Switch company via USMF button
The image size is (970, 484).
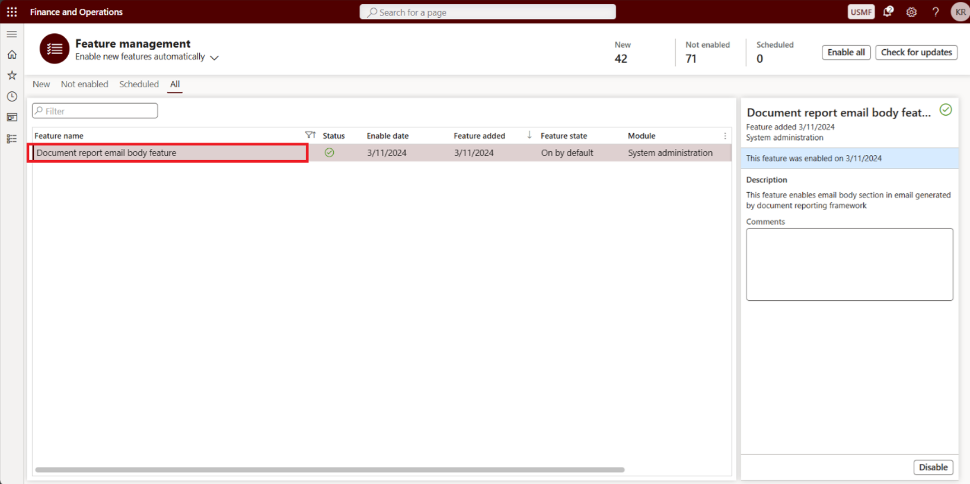coord(861,12)
